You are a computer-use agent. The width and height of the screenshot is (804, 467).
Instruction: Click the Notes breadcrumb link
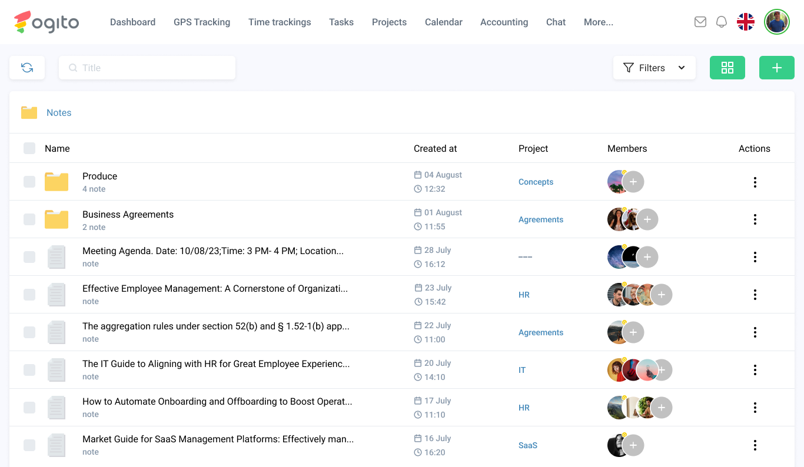pyautogui.click(x=59, y=112)
